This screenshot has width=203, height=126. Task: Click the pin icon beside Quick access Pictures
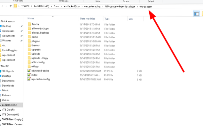pyautogui.click(x=21, y=41)
